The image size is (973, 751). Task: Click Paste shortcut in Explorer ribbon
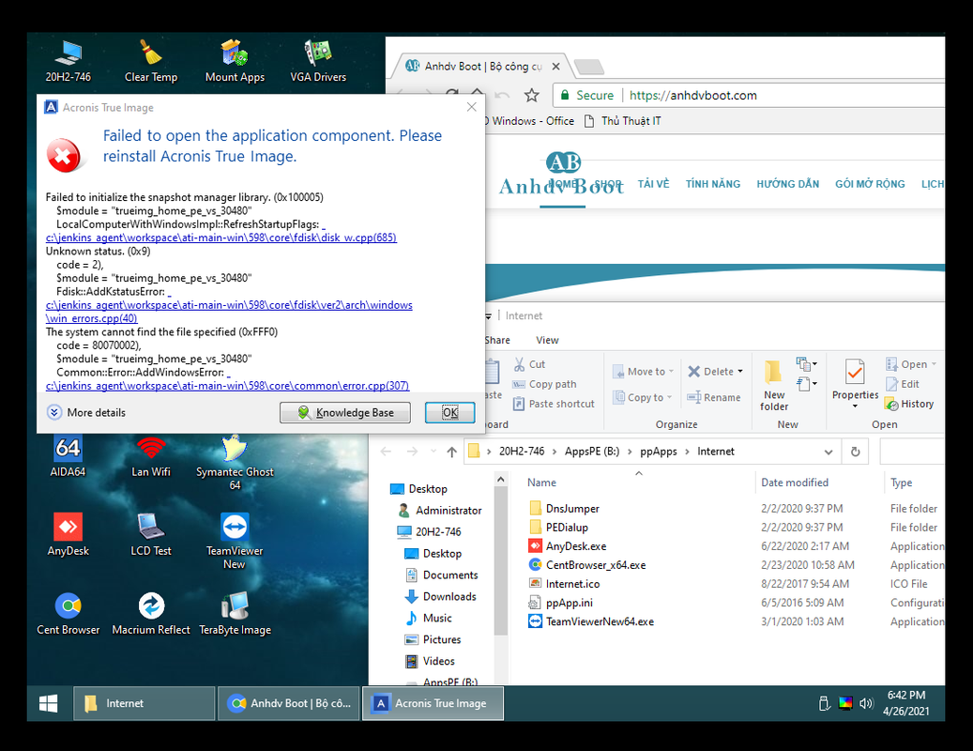click(554, 404)
